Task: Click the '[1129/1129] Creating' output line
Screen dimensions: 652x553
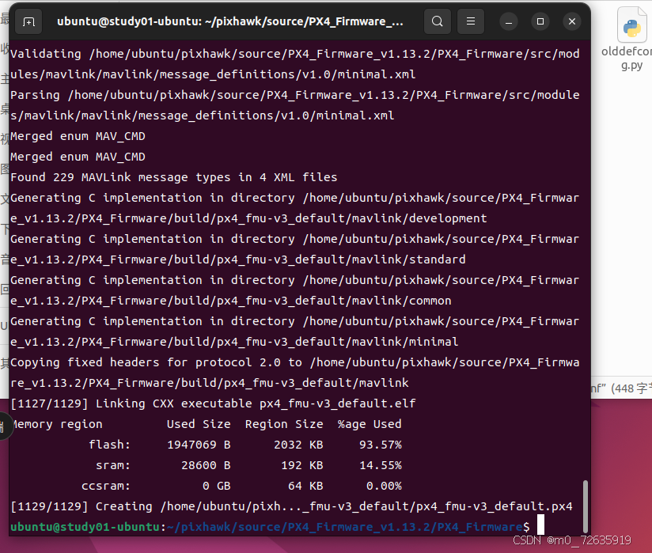Action: click(291, 506)
